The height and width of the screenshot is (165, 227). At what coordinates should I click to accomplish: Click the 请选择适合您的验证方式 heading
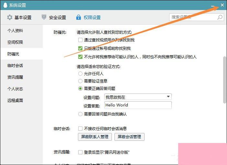tap(98, 67)
